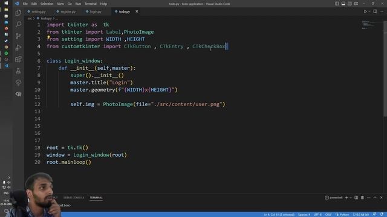Click the lightbulb code action on line 3
The image size is (387, 217).
tap(48, 37)
